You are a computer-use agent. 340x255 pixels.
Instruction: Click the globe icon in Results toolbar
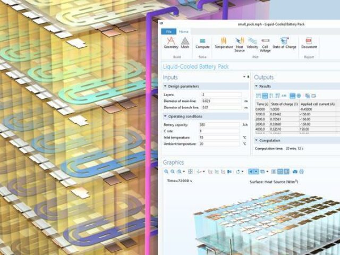click(x=299, y=96)
